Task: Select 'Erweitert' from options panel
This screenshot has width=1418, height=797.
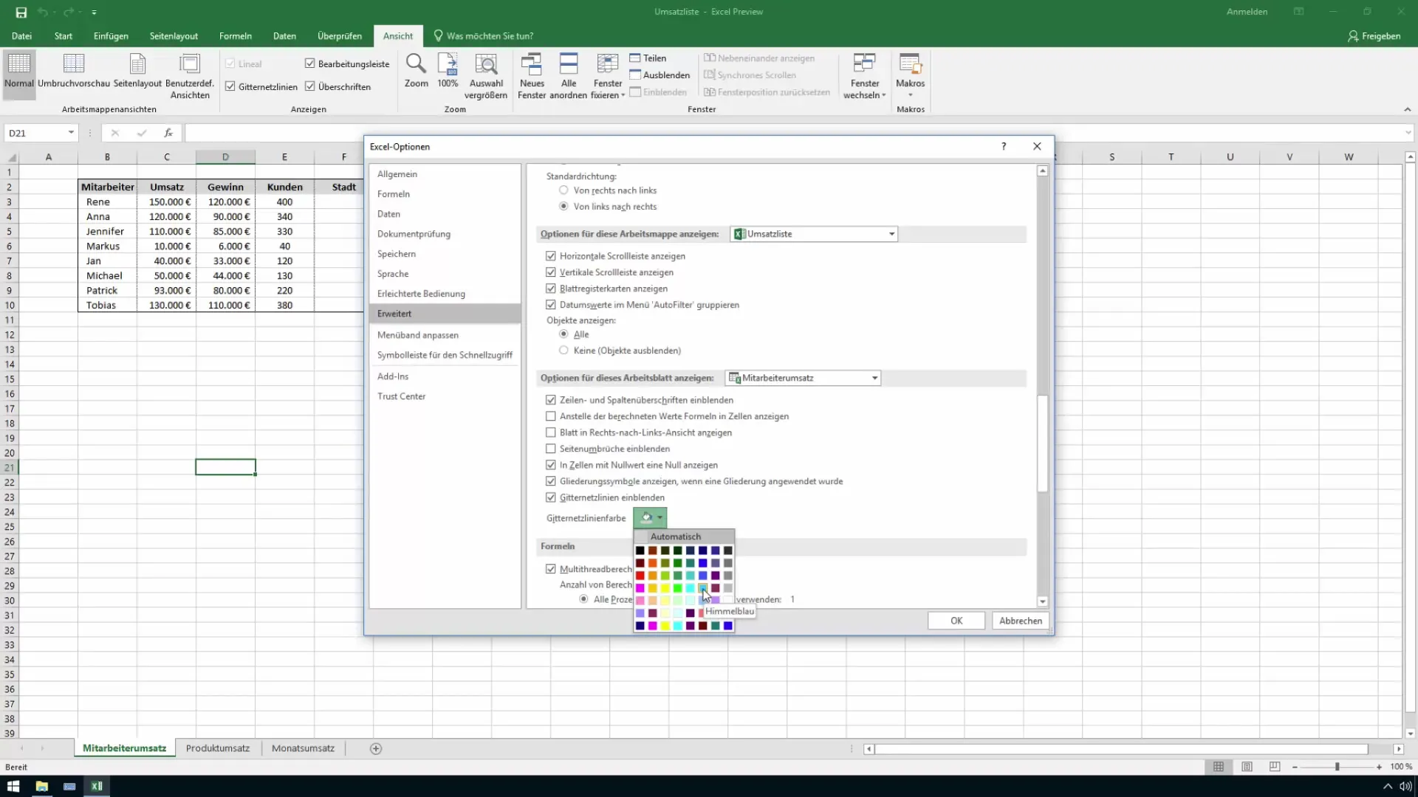Action: [395, 314]
